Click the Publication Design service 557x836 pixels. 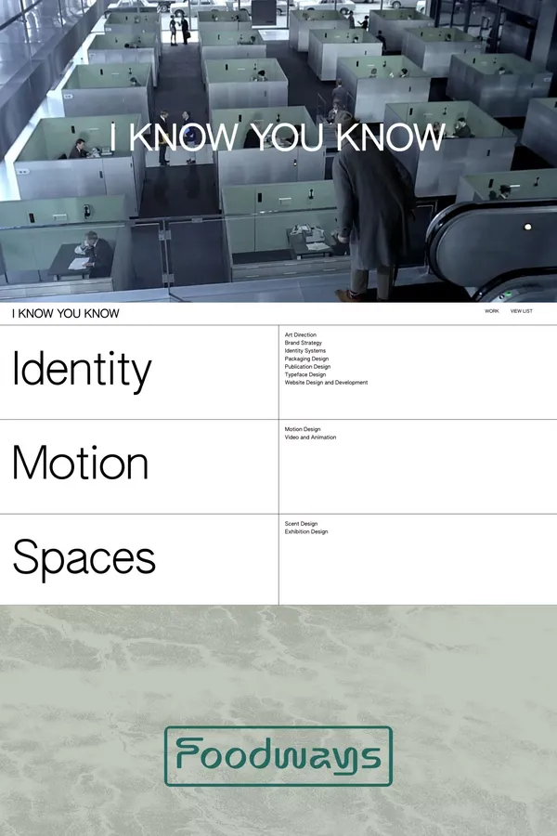pos(307,367)
